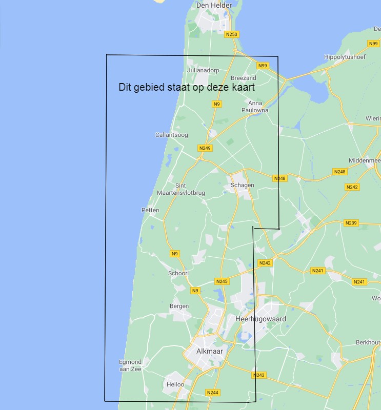381x410 pixels.
Task: Click the N99 shield near Breezand
Action: click(x=263, y=66)
